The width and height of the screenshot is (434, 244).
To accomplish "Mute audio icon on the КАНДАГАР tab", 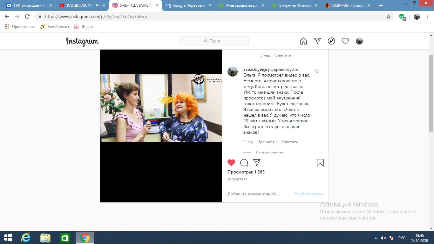I will tap(97, 5).
